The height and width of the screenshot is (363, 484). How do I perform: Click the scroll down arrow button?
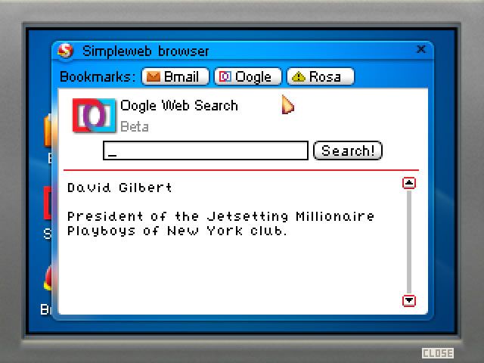(x=409, y=301)
